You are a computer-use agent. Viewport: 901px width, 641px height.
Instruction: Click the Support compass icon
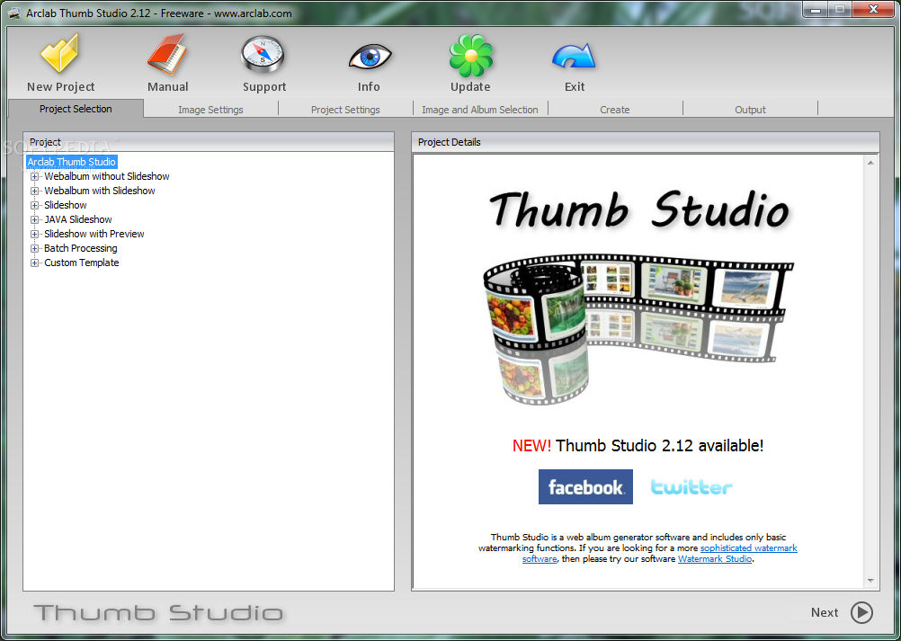pos(263,56)
